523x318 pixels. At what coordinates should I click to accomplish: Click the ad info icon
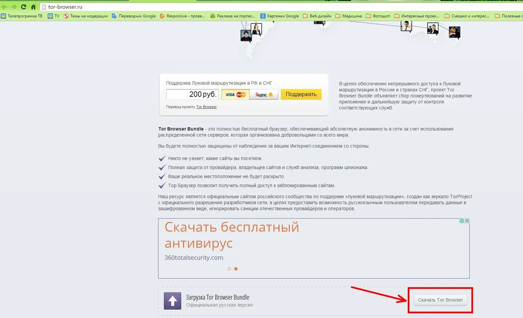point(462,221)
